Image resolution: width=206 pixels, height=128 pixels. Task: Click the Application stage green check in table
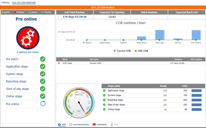tap(104, 91)
